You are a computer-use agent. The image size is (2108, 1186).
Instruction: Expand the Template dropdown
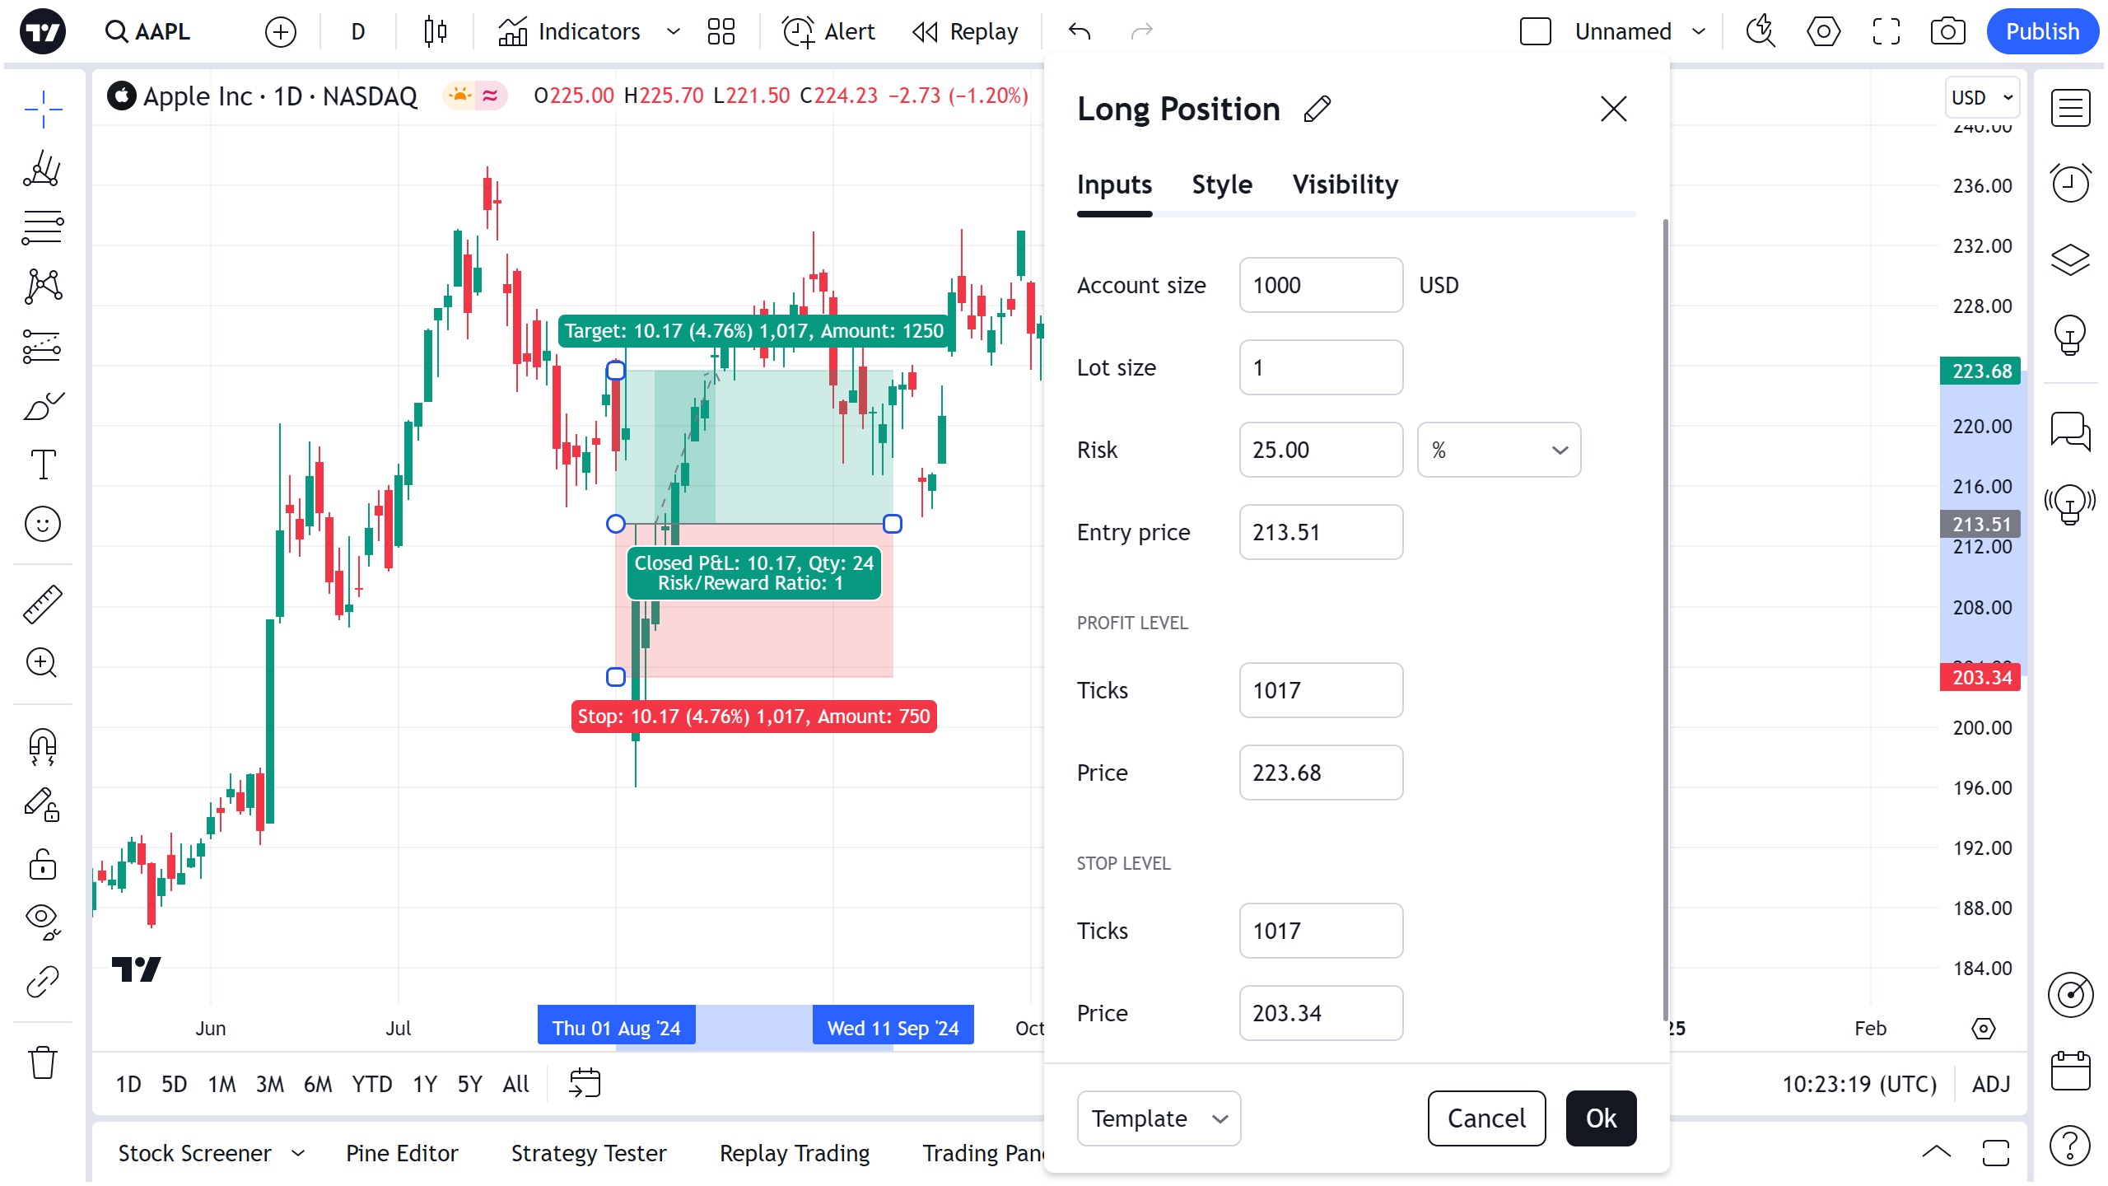click(1159, 1118)
